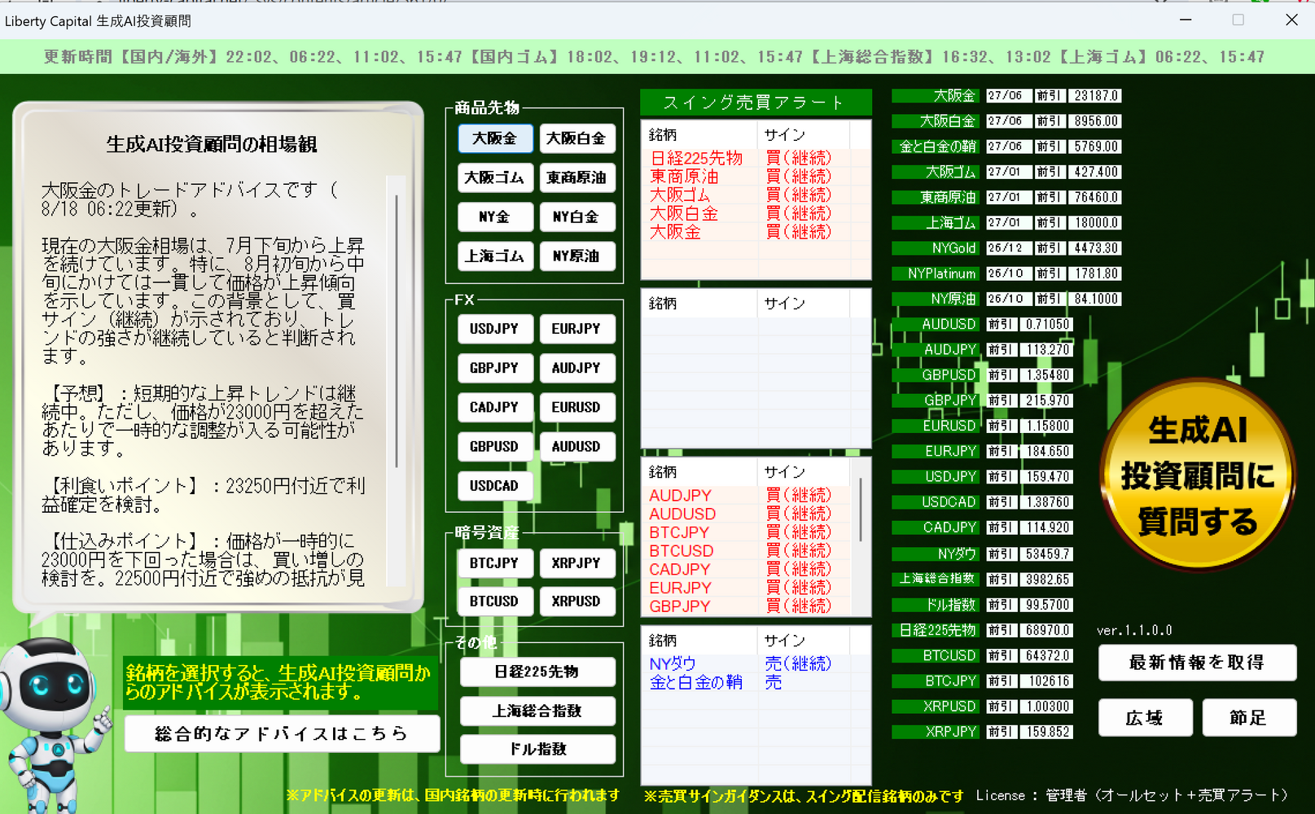Select 日経225先物 row in swing alerts
Screen dimensions: 1315x814
pos(756,158)
